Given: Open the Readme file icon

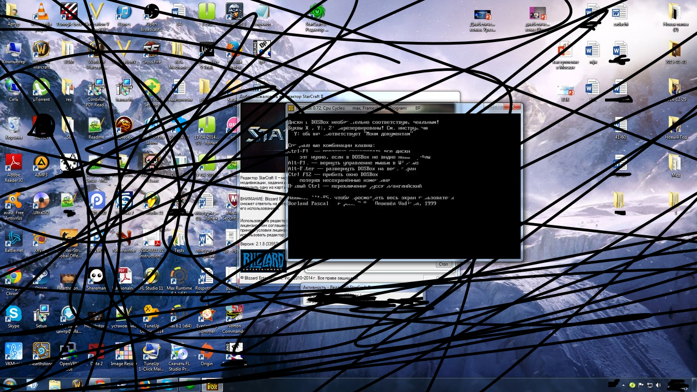Looking at the screenshot, I should (x=96, y=128).
